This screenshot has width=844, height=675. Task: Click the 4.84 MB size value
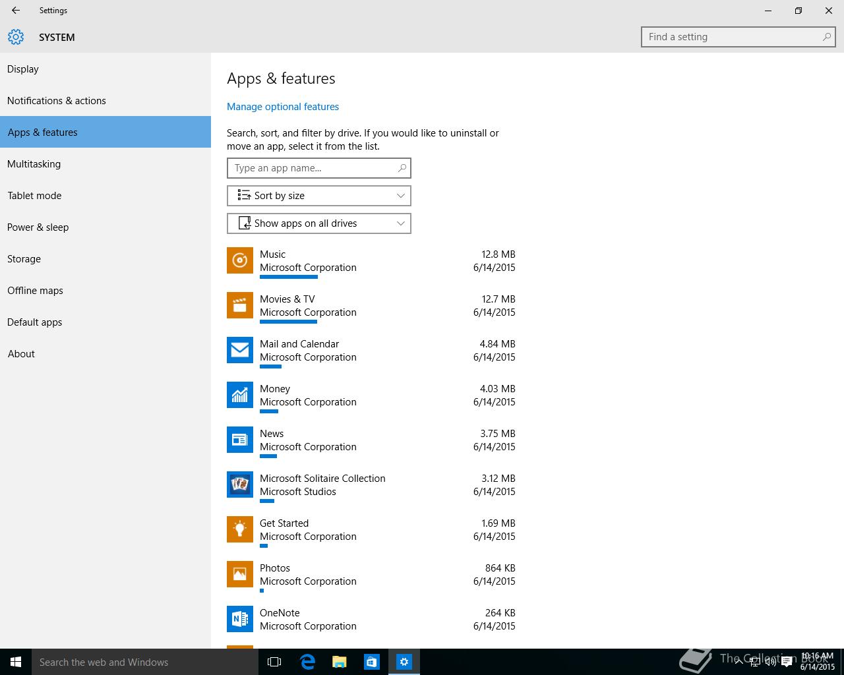coord(498,344)
